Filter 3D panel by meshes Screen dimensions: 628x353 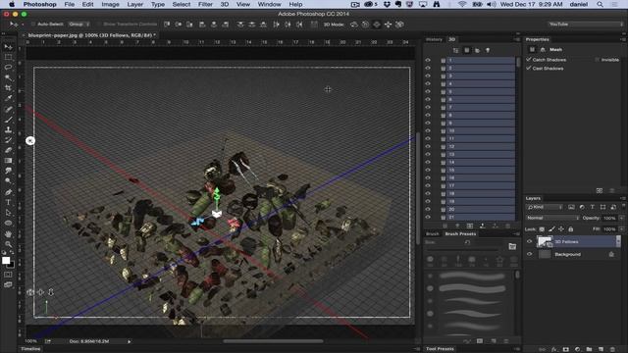467,50
